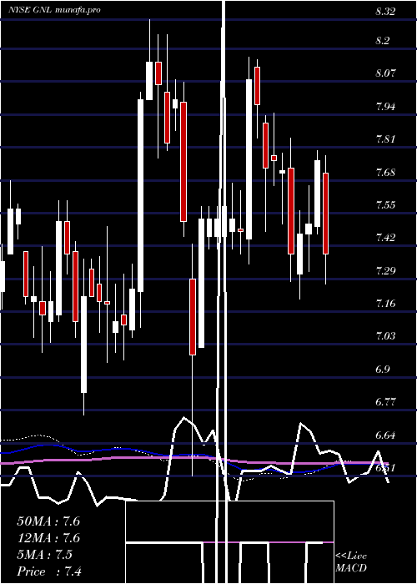Click the 7.16 price axis label
This screenshot has width=417, height=584.
click(x=385, y=304)
